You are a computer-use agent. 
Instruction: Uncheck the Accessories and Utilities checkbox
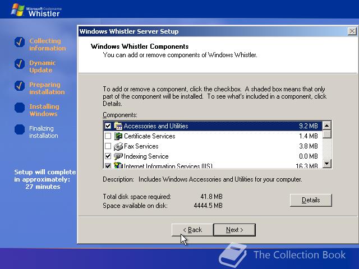(108, 126)
